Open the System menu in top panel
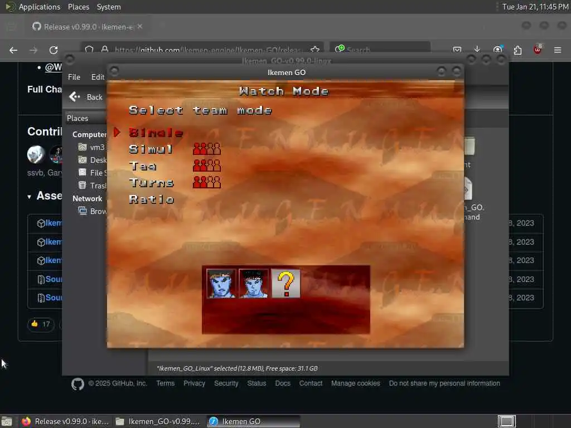 (109, 7)
